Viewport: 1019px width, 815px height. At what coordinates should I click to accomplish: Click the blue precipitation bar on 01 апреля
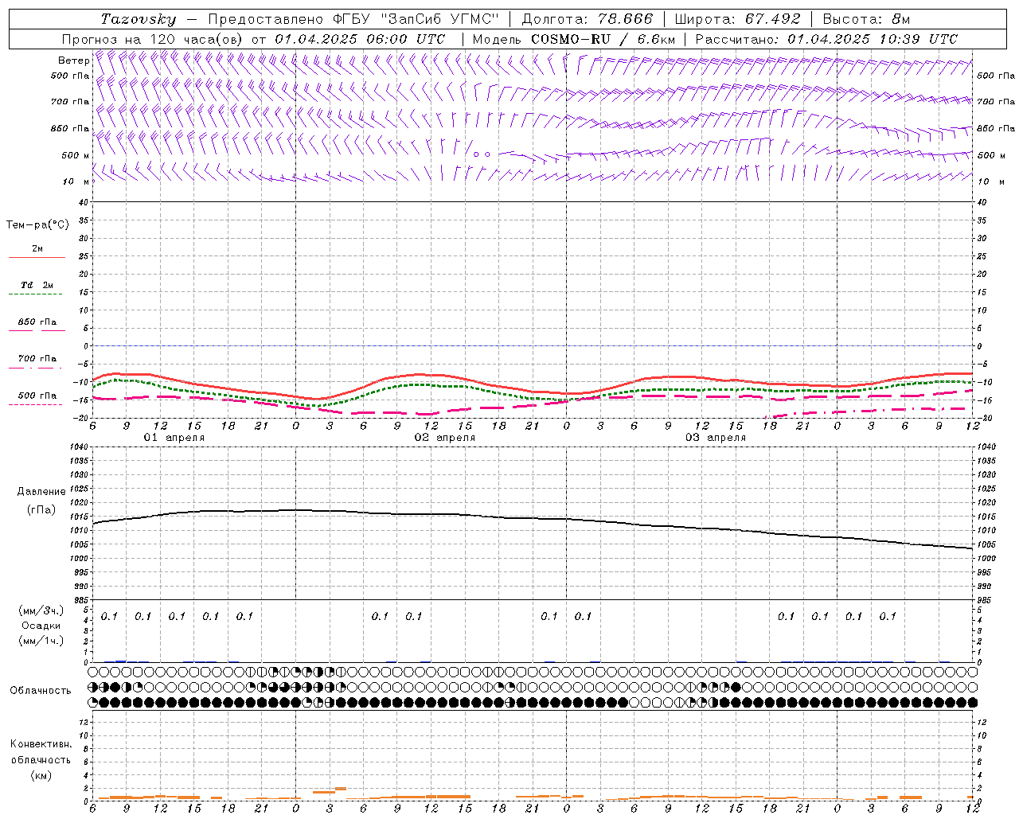[121, 661]
